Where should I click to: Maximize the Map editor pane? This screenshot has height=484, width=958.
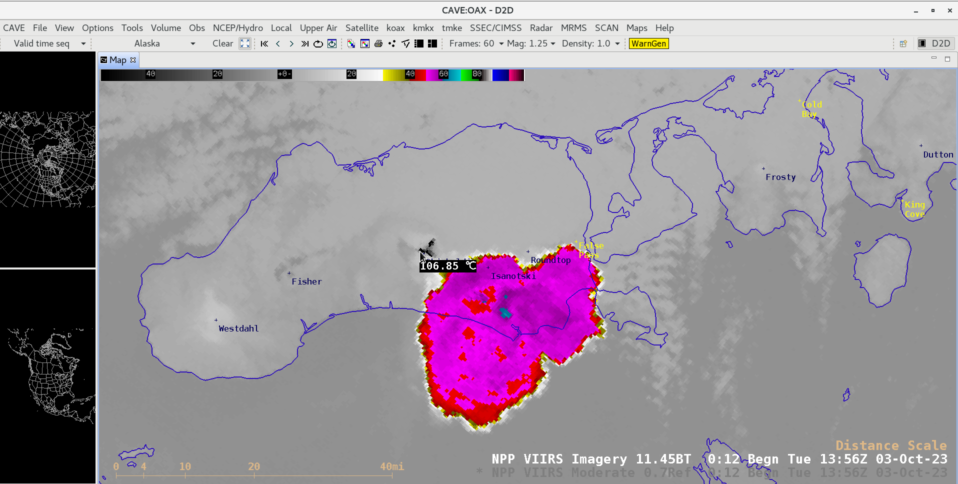pos(947,59)
